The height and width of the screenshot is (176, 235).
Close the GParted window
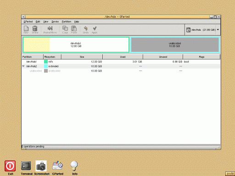219,17
